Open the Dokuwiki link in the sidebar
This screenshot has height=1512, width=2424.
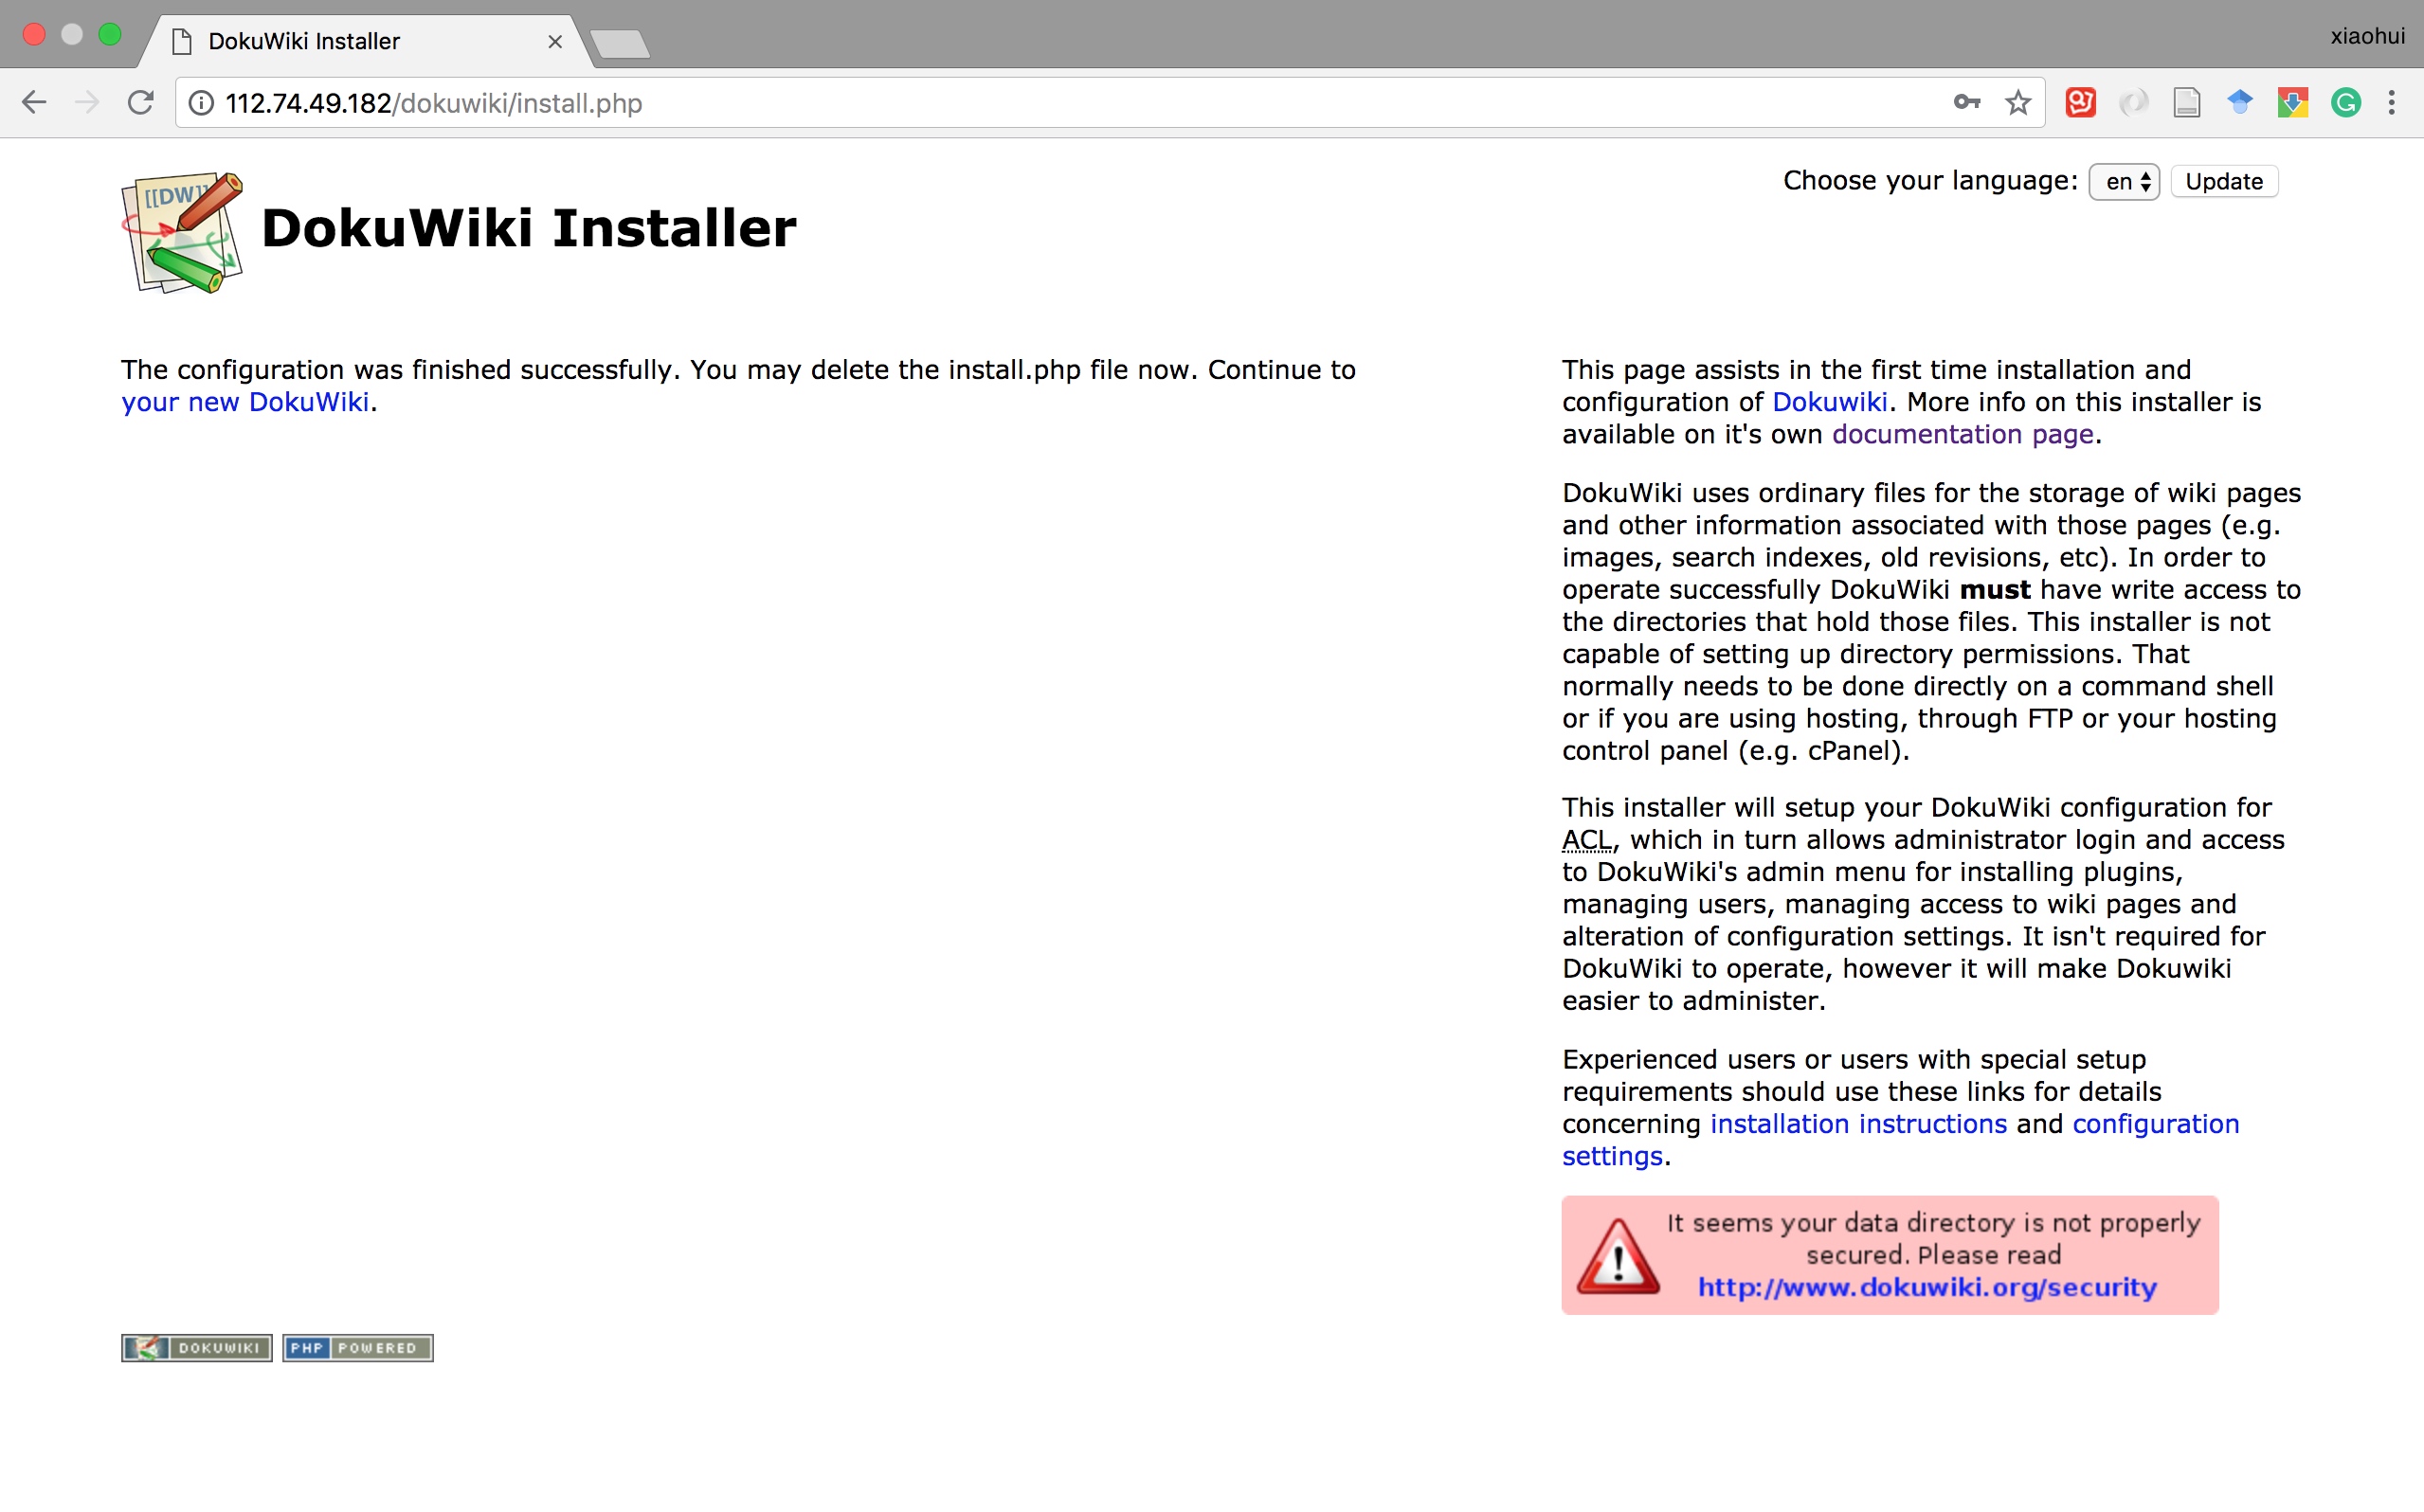1830,402
